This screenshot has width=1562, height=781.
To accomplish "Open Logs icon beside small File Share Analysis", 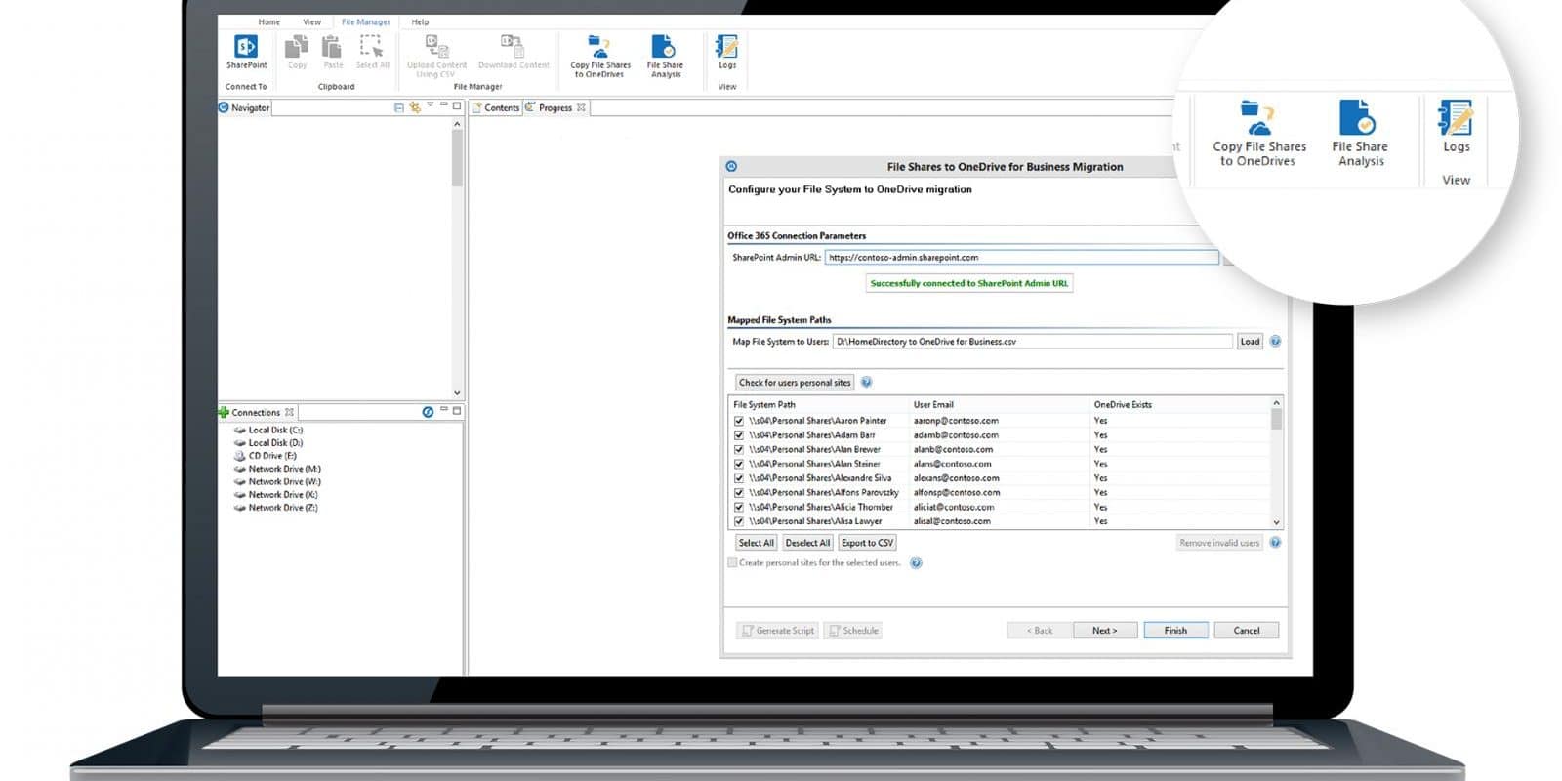I will pyautogui.click(x=727, y=46).
